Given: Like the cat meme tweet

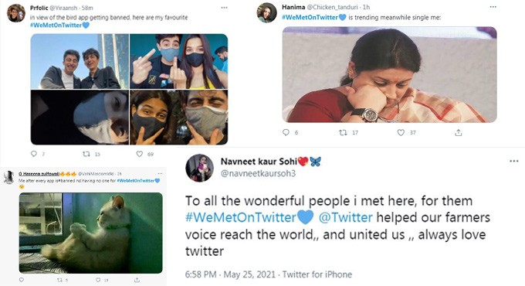Looking at the screenshot, I should 98,280.
